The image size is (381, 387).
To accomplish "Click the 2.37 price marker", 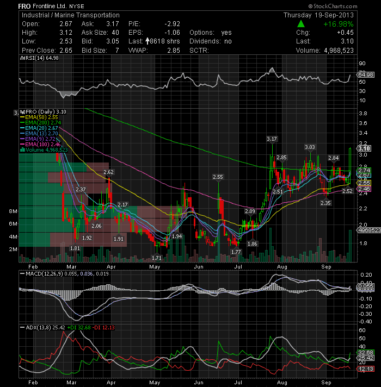I will (x=81, y=190).
